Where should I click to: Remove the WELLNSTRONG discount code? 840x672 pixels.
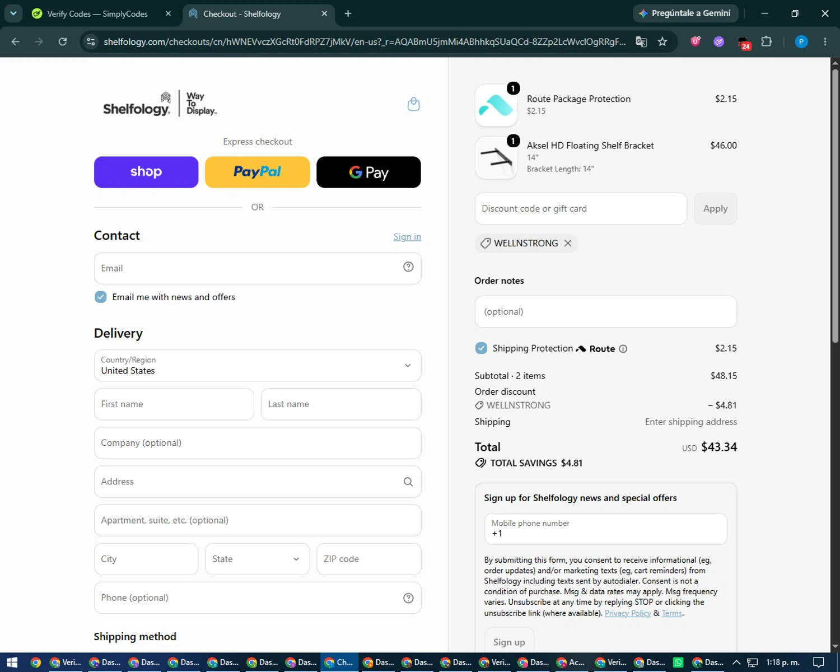click(568, 243)
